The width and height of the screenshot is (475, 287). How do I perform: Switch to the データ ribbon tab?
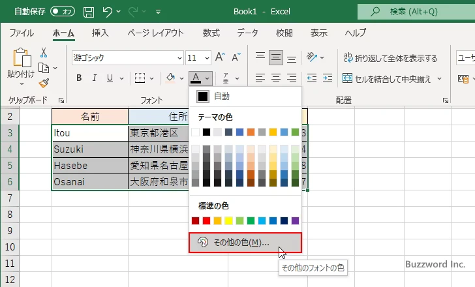(247, 33)
